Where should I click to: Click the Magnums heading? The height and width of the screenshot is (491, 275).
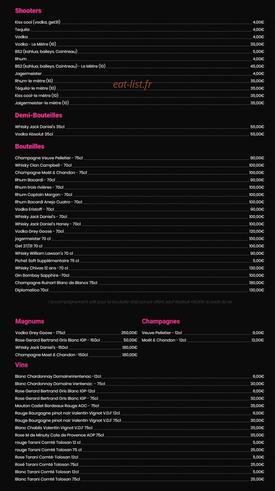click(x=29, y=321)
